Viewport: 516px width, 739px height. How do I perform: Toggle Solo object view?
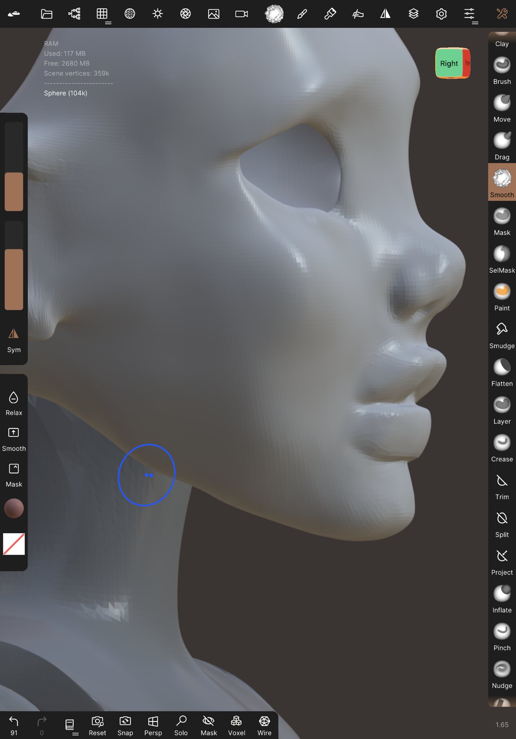(x=181, y=726)
